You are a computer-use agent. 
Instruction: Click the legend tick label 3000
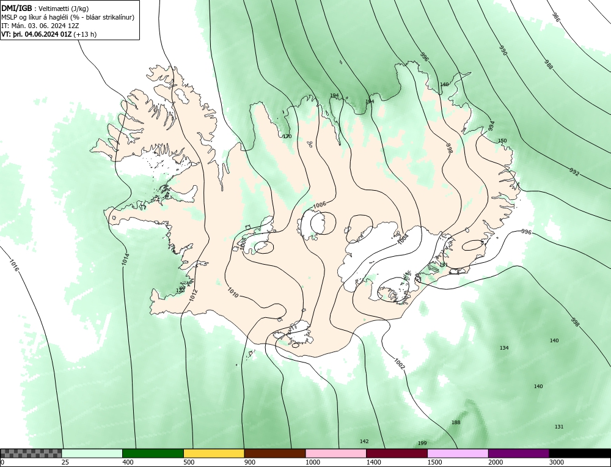(557, 462)
